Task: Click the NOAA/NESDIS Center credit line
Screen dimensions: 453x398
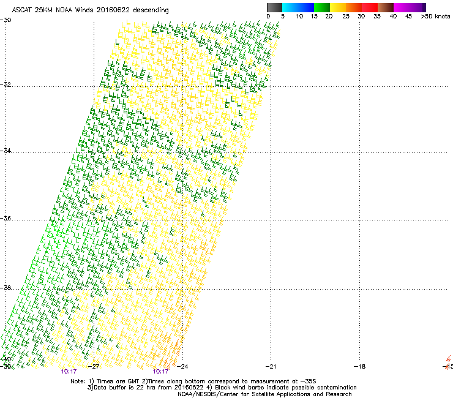Action: (264, 394)
